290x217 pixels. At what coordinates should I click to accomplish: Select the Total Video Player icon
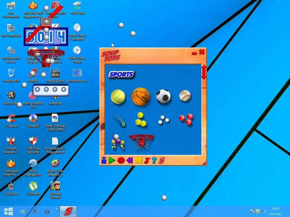point(77,55)
